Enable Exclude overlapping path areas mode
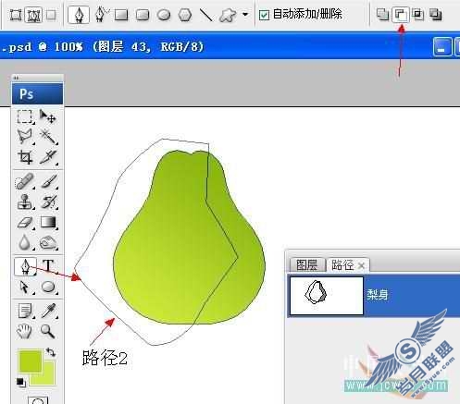The image size is (460, 404). (x=436, y=14)
